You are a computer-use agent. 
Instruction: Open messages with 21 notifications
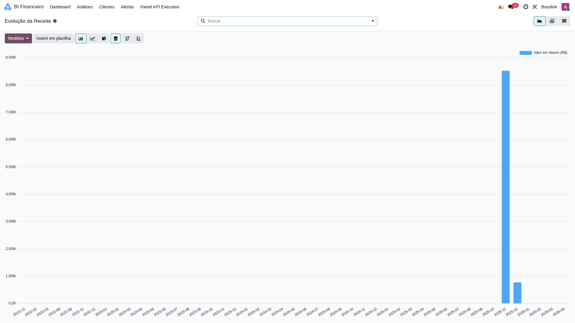click(512, 7)
